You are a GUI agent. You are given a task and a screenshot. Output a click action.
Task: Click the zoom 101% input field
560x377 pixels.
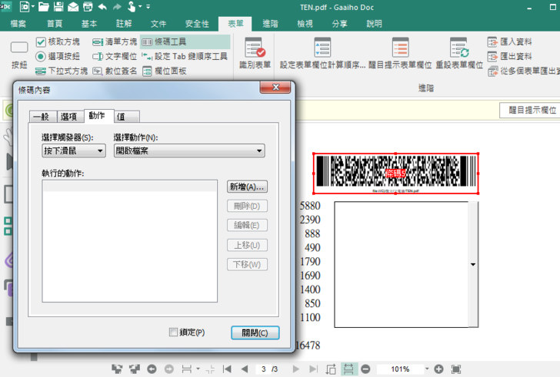point(400,369)
